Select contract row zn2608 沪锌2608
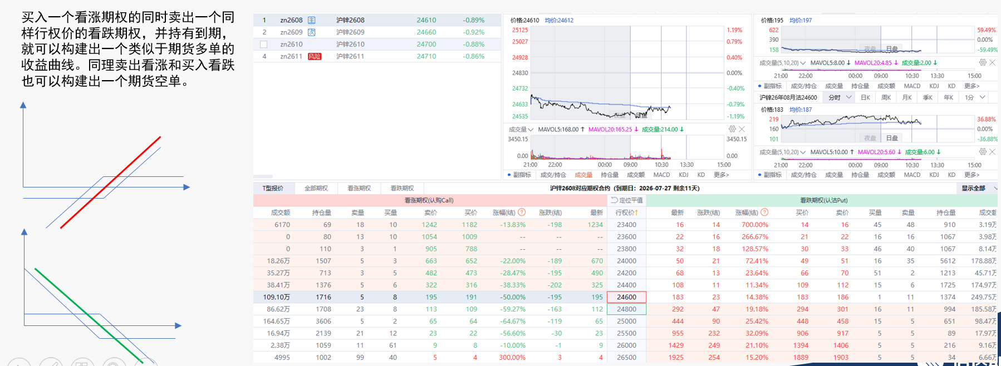 (377, 20)
